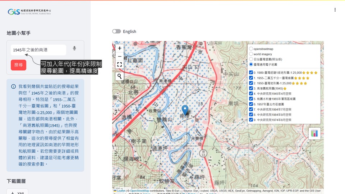Open the Leaflet attribution link
This screenshot has height=194, width=345.
(x=120, y=191)
